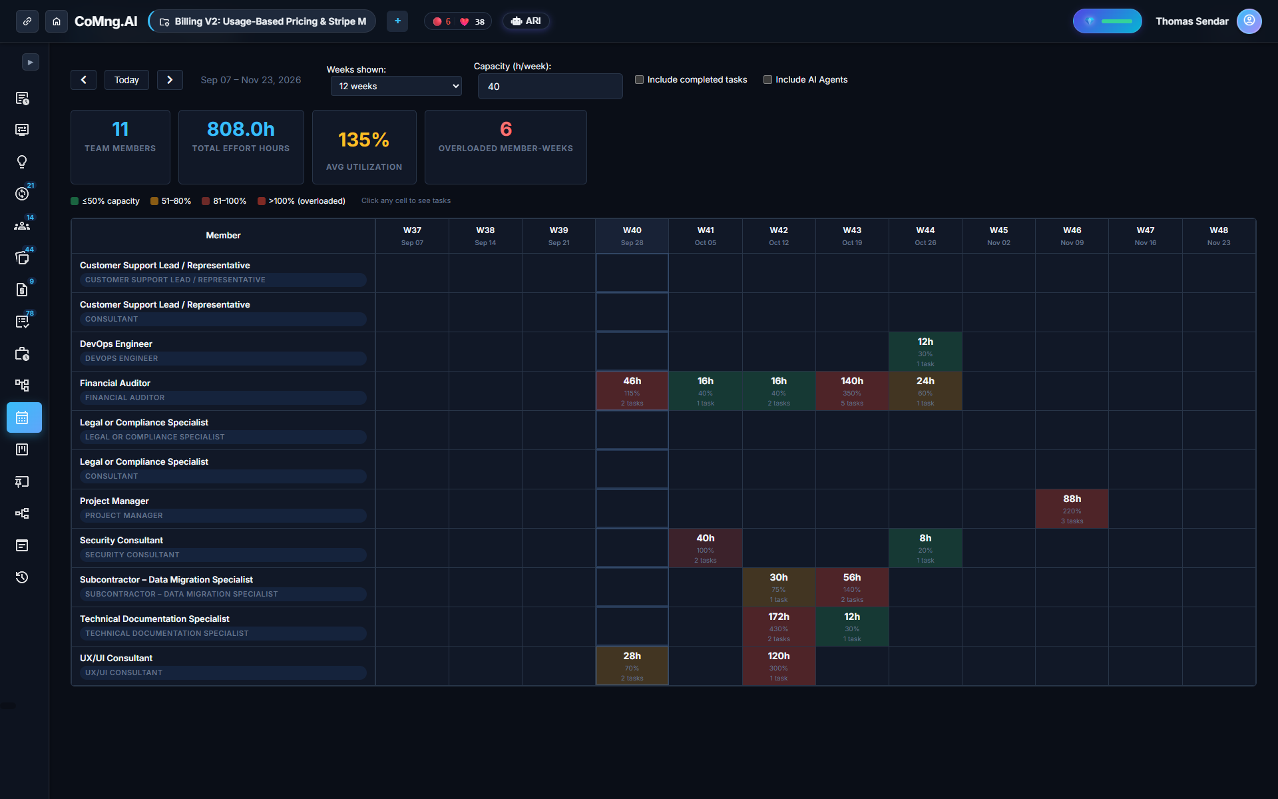
Task: Go to previous weeks with left chevron
Action: [83, 80]
